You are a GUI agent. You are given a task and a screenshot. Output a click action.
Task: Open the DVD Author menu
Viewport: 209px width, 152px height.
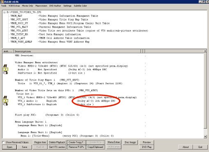pyautogui.click(x=55, y=6)
